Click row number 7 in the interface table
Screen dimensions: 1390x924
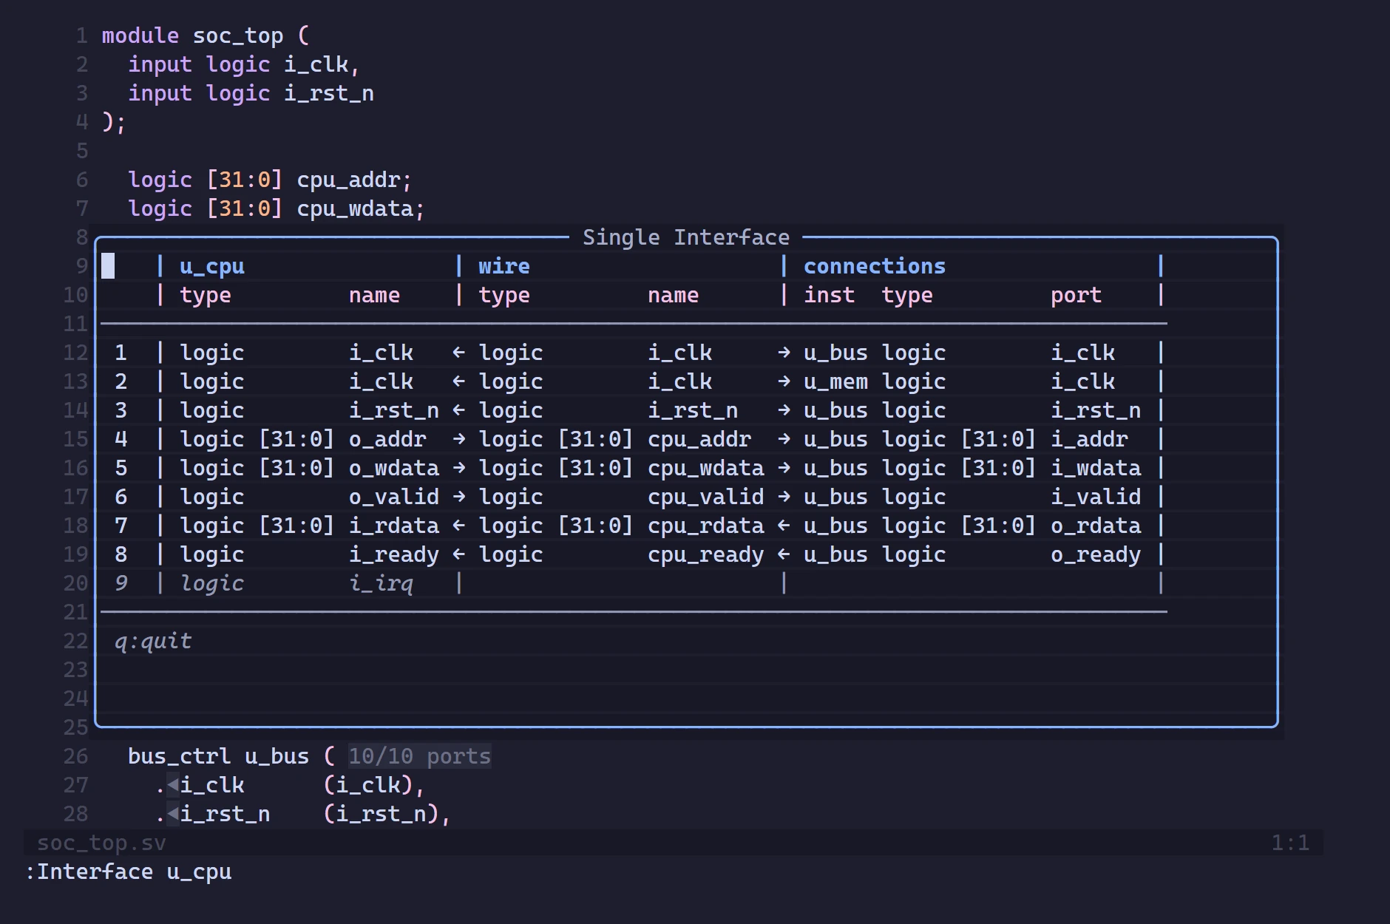pyautogui.click(x=121, y=526)
